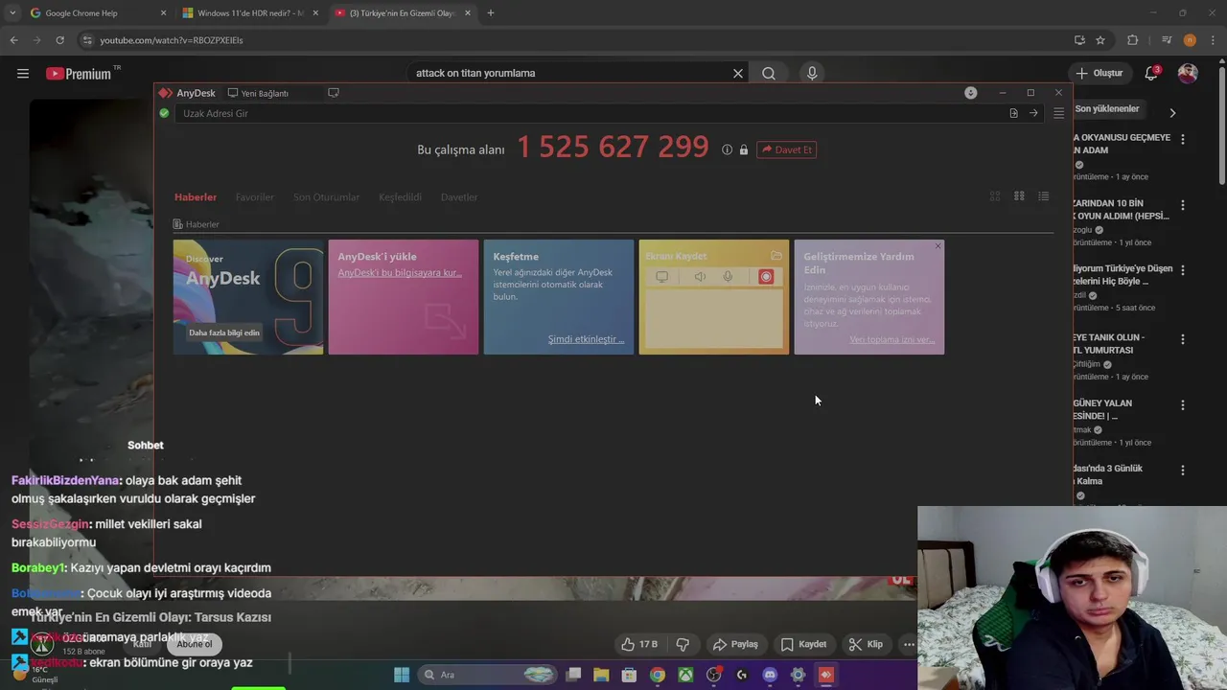This screenshot has height=690, width=1227.
Task: Start screen recording with the red record button
Action: point(766,277)
